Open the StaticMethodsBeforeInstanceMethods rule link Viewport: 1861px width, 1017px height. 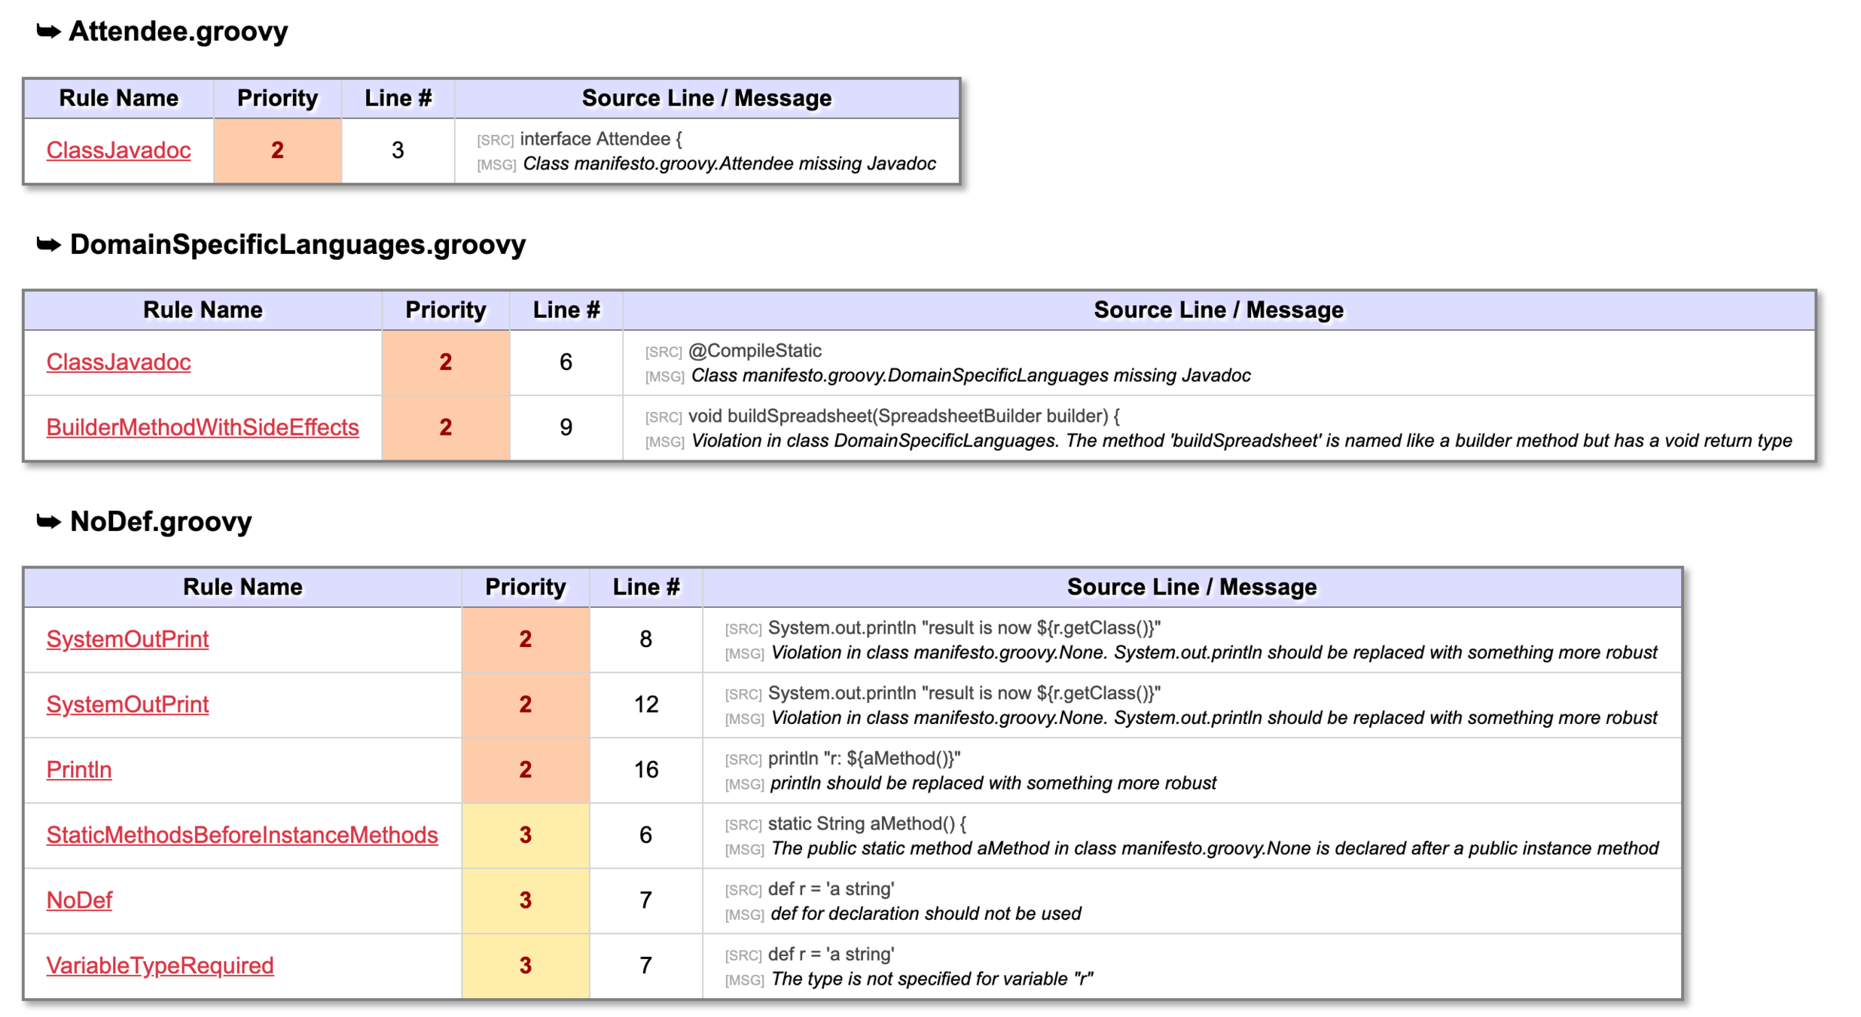(x=242, y=835)
